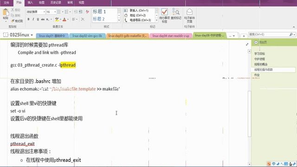Toggle bold formatting
The image size is (297, 167).
pos(28,19)
